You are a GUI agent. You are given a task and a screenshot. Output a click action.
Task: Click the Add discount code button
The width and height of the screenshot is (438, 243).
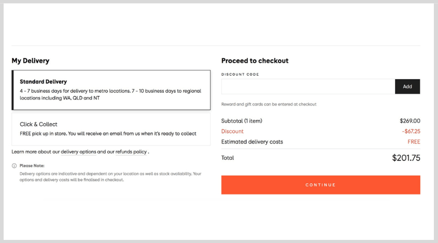pos(407,86)
